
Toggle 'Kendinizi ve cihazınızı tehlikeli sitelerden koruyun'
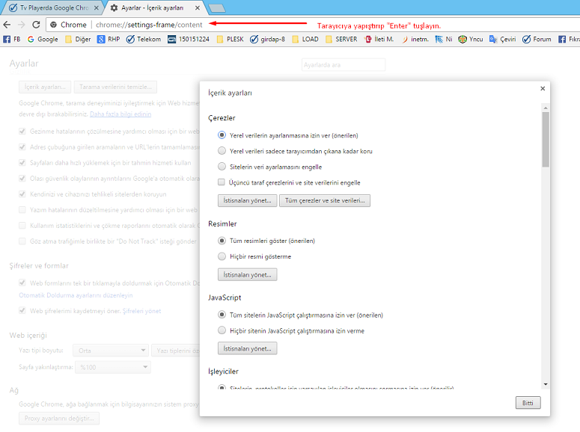pyautogui.click(x=22, y=194)
